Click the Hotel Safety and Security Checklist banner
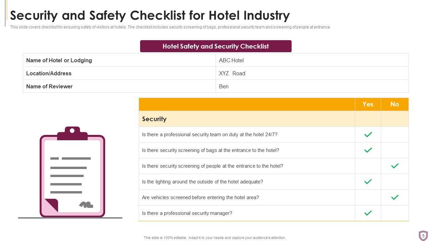 click(x=216, y=46)
